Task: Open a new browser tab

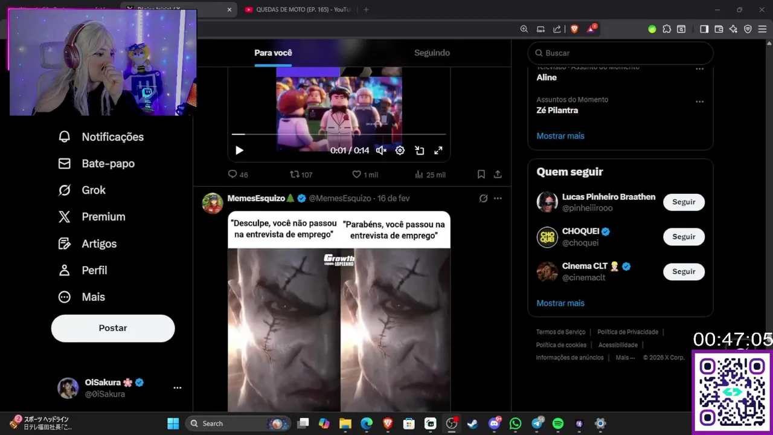Action: tap(366, 10)
